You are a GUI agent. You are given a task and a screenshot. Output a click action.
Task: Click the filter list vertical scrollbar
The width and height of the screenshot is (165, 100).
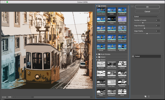tap(128, 45)
